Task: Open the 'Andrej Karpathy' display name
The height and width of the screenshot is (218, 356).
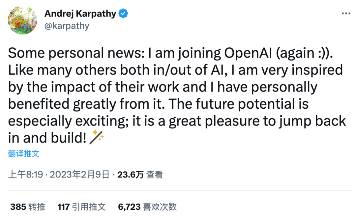Action: (x=80, y=14)
